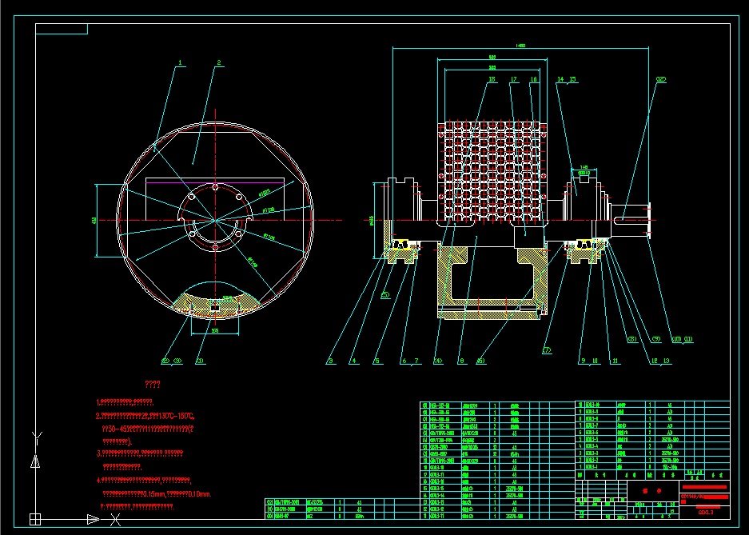This screenshot has height=535, width=749.
Task: Select the 1480 overall length dimension text
Action: [520, 46]
